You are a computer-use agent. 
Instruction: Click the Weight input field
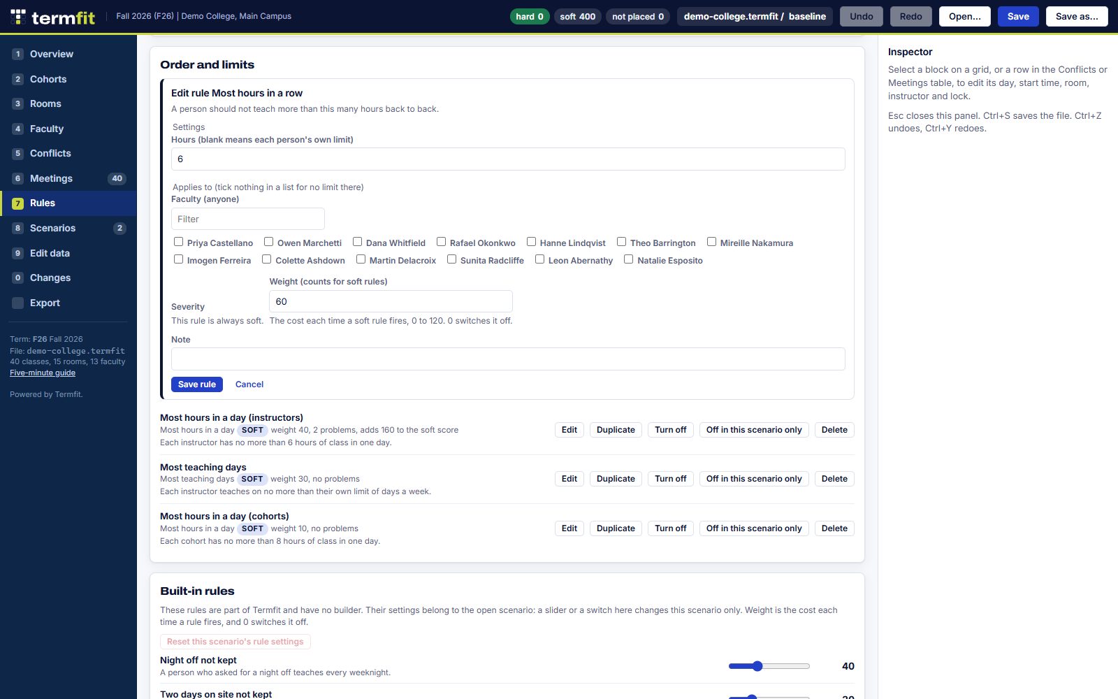[391, 301]
